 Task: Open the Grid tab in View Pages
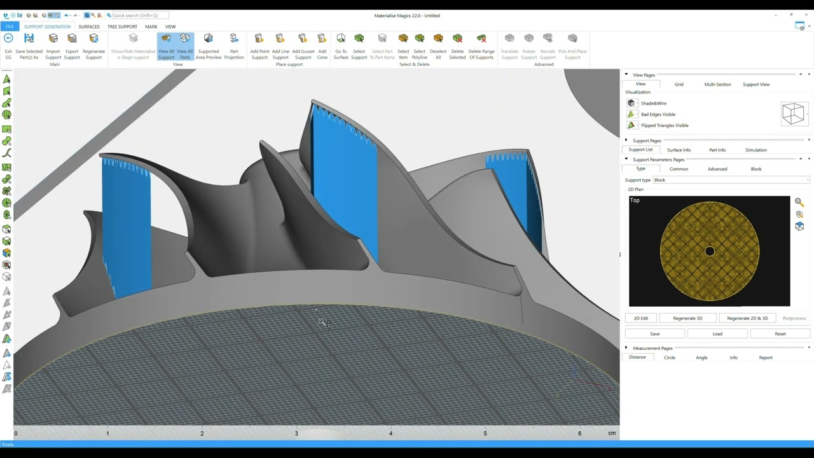tap(679, 84)
